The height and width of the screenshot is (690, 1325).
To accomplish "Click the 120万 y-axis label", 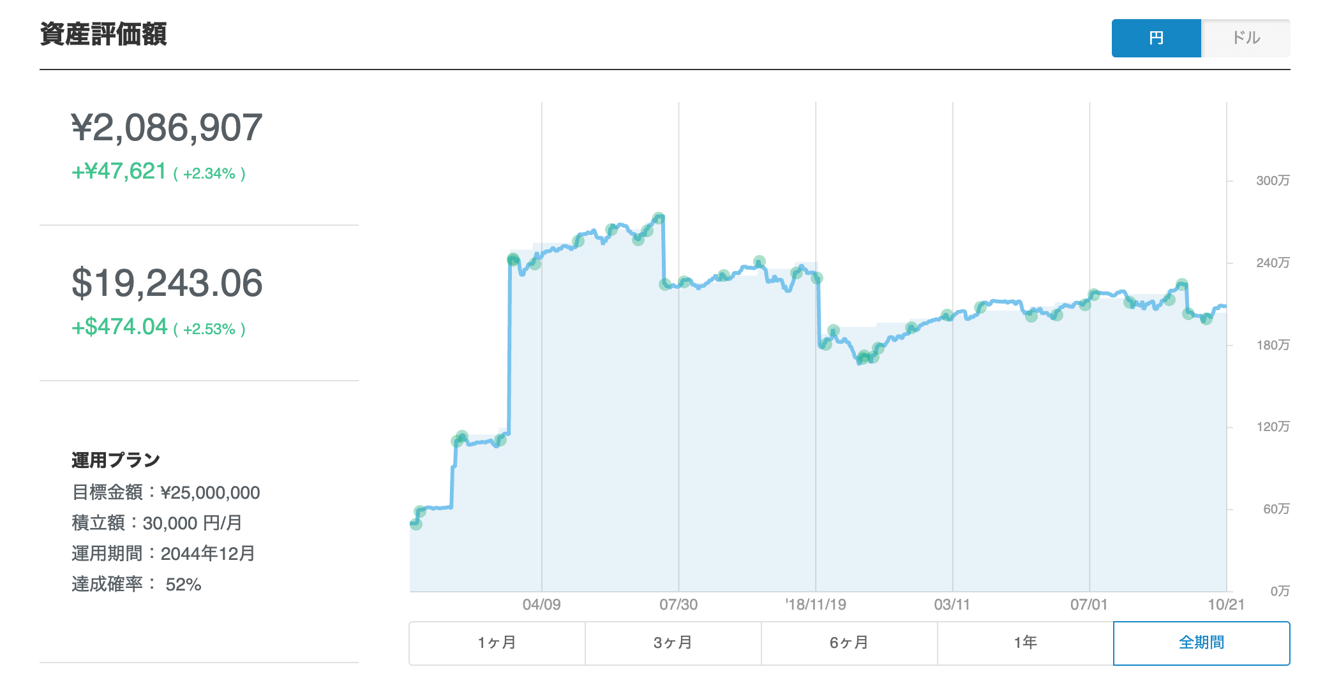I will point(1272,427).
